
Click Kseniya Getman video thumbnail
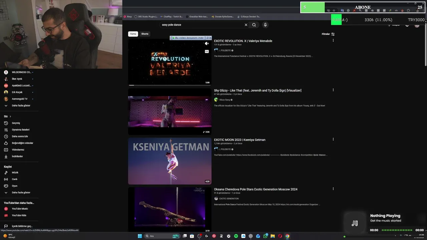pos(170,161)
